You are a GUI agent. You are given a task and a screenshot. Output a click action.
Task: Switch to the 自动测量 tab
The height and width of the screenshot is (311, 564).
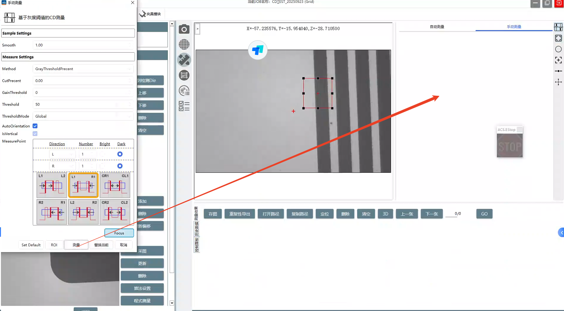(437, 27)
